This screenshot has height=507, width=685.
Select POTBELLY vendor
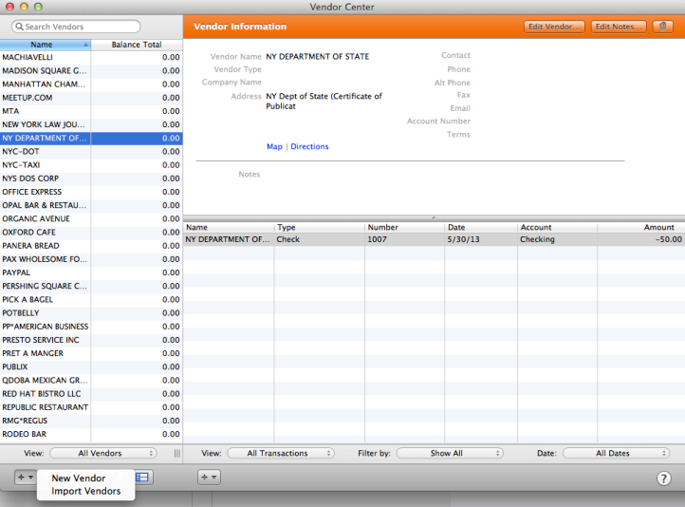(x=91, y=313)
